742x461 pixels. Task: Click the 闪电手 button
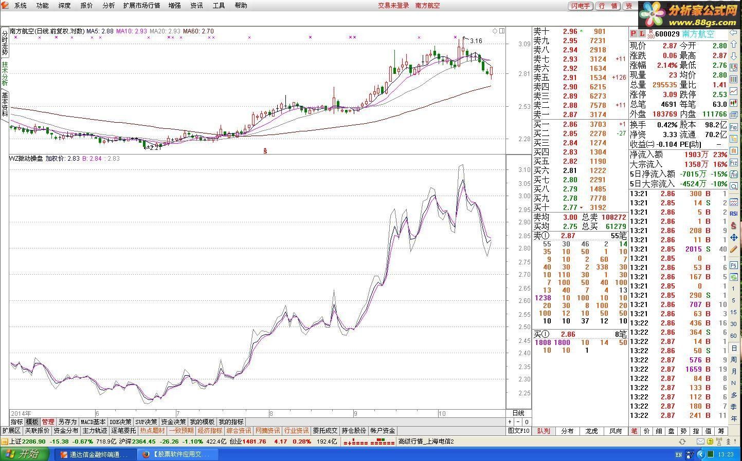point(581,6)
